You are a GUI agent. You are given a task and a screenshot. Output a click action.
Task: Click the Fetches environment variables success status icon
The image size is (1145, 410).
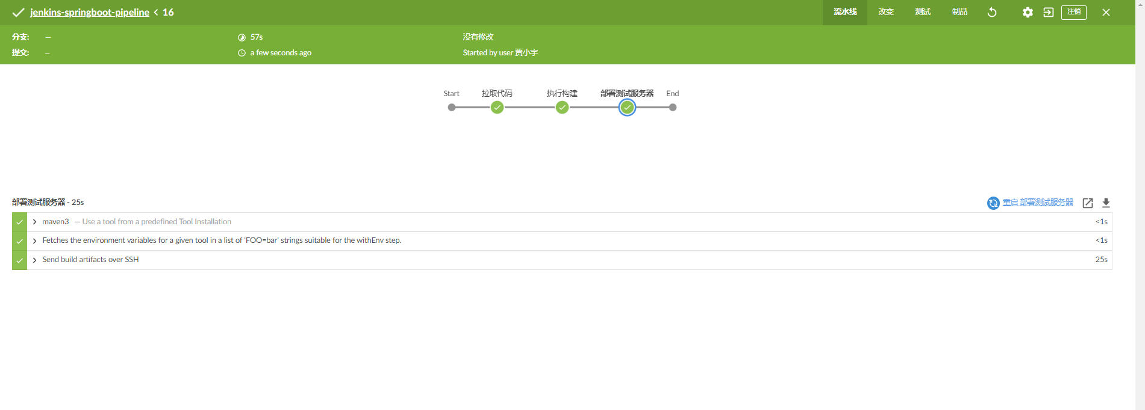point(19,241)
